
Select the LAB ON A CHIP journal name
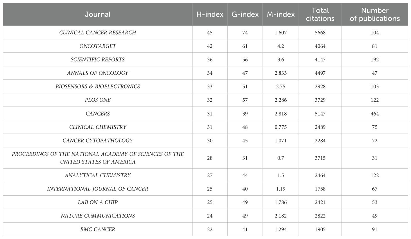point(98,203)
